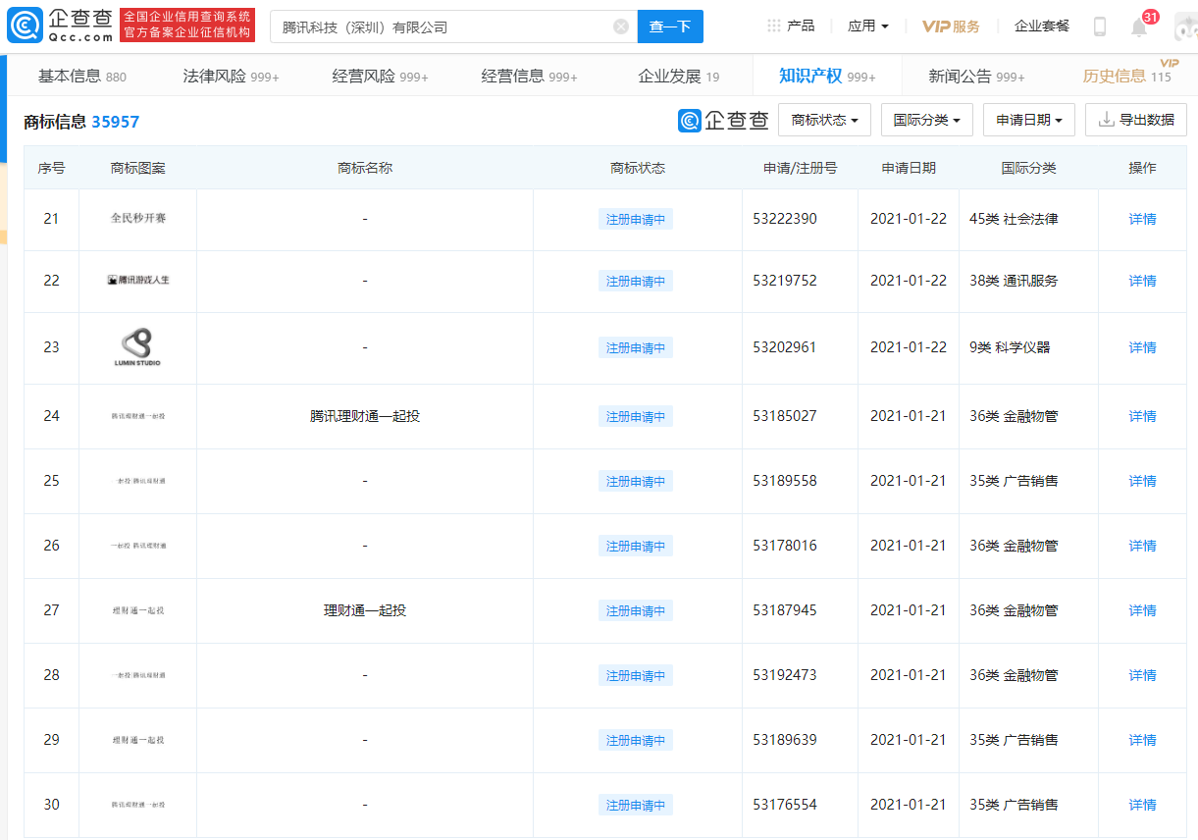Select the 基本信息 tab
The image size is (1198, 840).
point(67,75)
